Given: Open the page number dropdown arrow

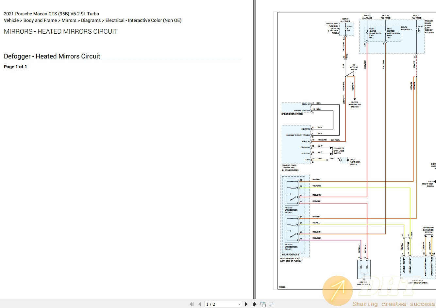Looking at the screenshot, I should (240, 304).
